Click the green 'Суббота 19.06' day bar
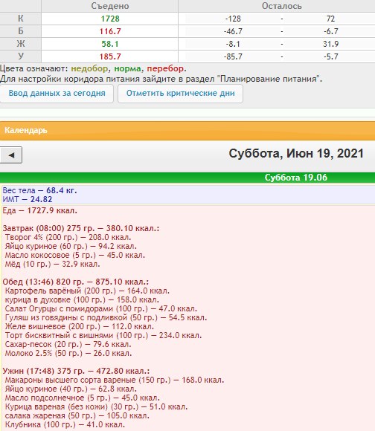 pyautogui.click(x=187, y=178)
